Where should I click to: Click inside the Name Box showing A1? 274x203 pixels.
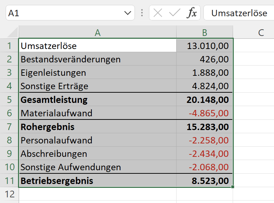[65, 13]
